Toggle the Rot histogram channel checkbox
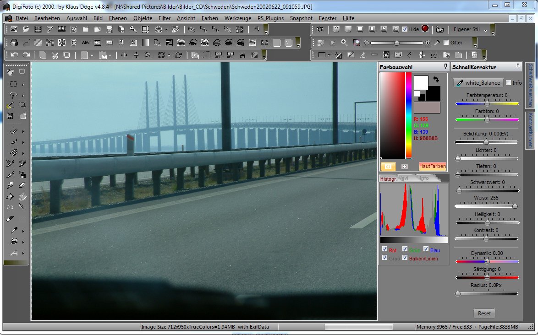The width and height of the screenshot is (538, 335). [384, 249]
